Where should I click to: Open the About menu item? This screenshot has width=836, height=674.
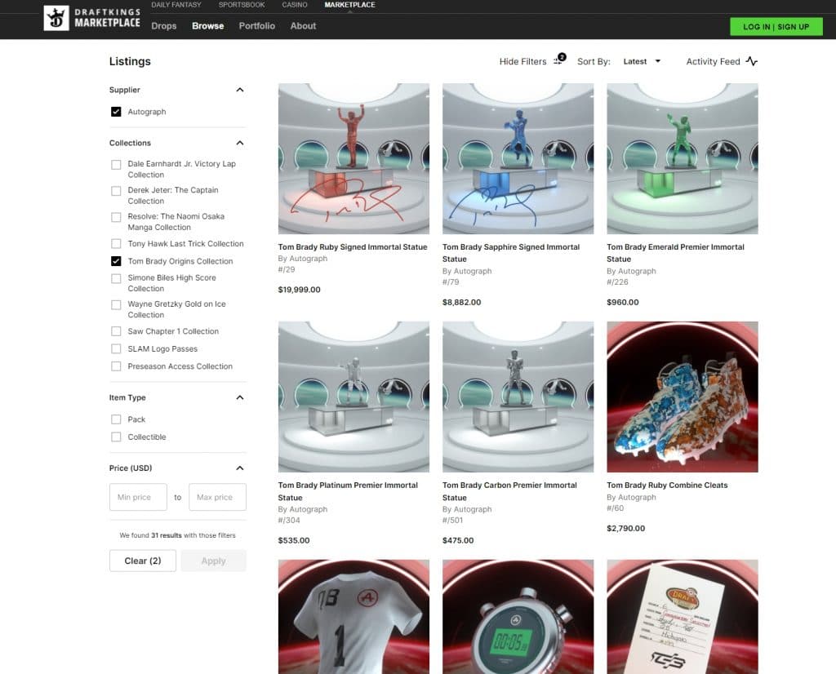(x=303, y=25)
